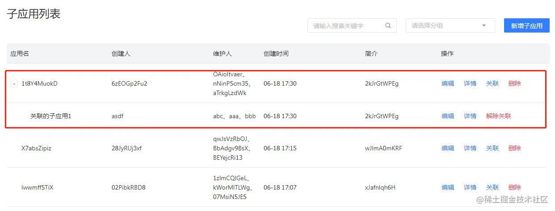
Task: Select the app name X7absZipiz
Action: tap(36, 148)
